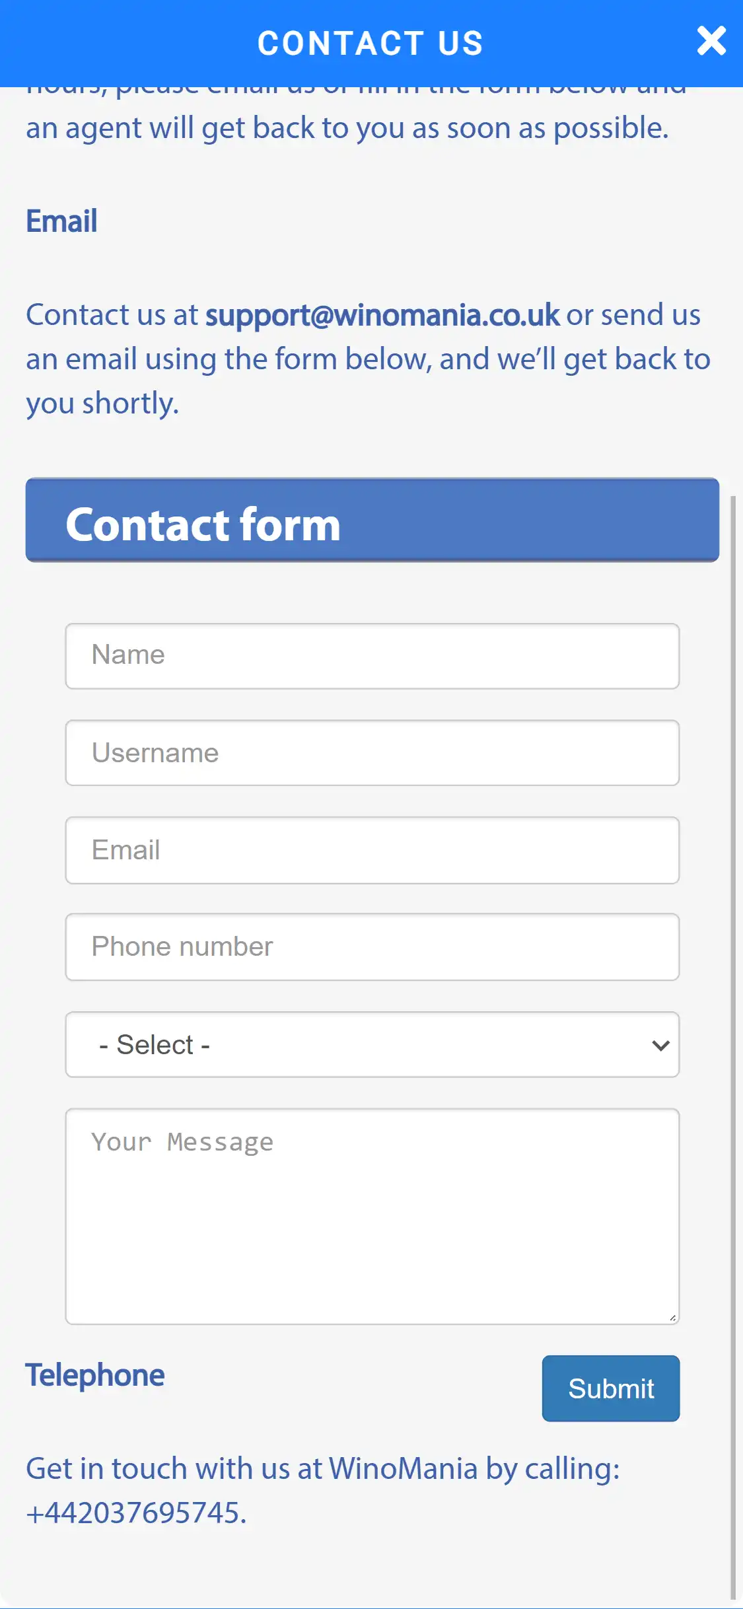Close the Contact Us panel
The image size is (743, 1609).
coord(711,41)
